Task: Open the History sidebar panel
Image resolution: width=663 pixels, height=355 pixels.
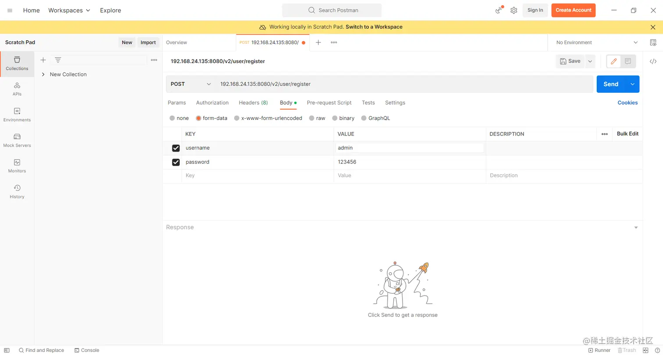Action: pyautogui.click(x=17, y=192)
